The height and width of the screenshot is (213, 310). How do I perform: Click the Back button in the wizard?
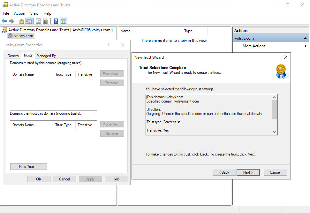[x=224, y=172]
